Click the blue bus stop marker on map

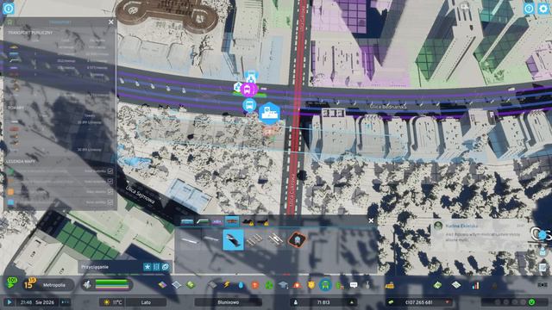[249, 105]
